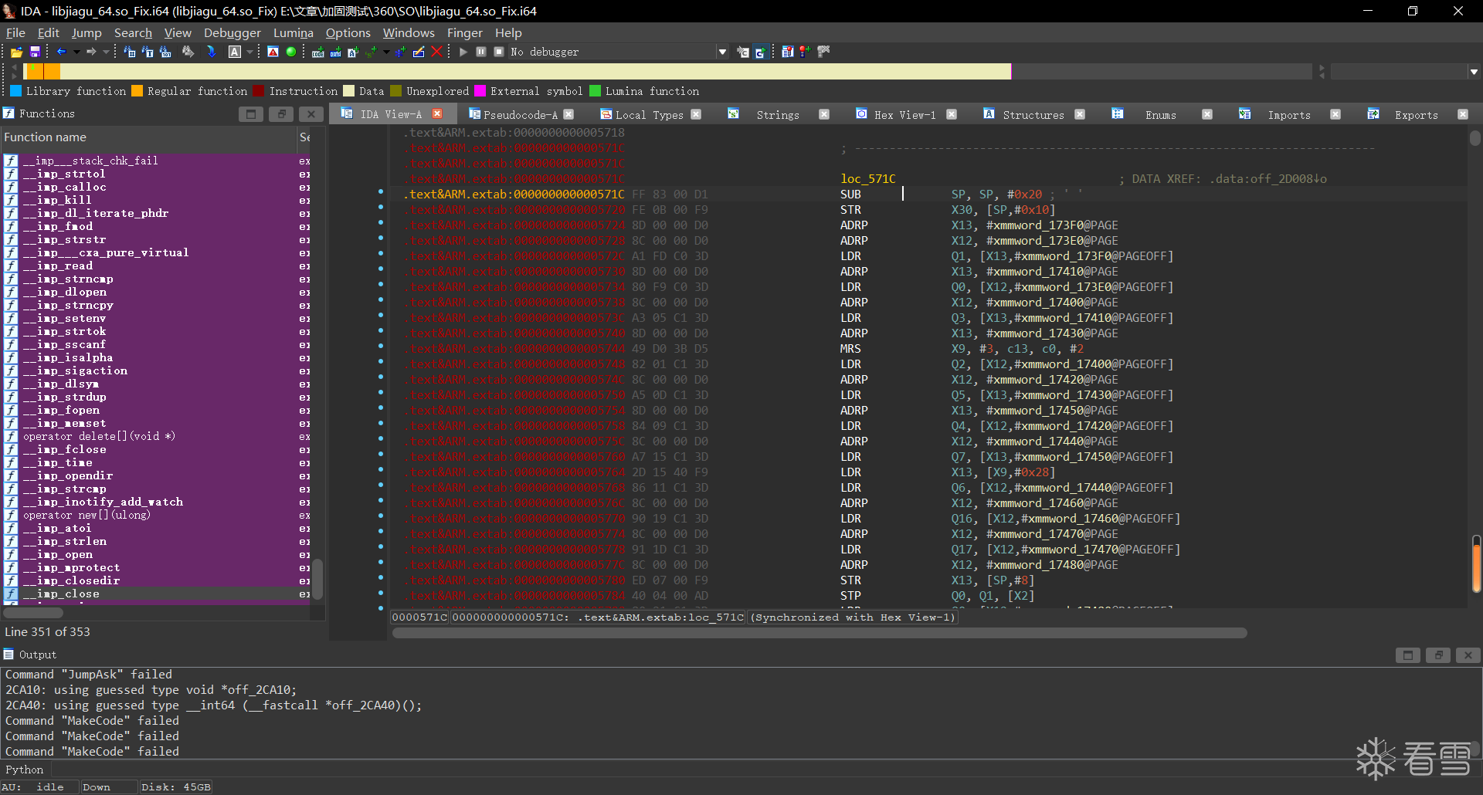Click the binoculars search icon
This screenshot has width=1483, height=795.
click(x=188, y=52)
